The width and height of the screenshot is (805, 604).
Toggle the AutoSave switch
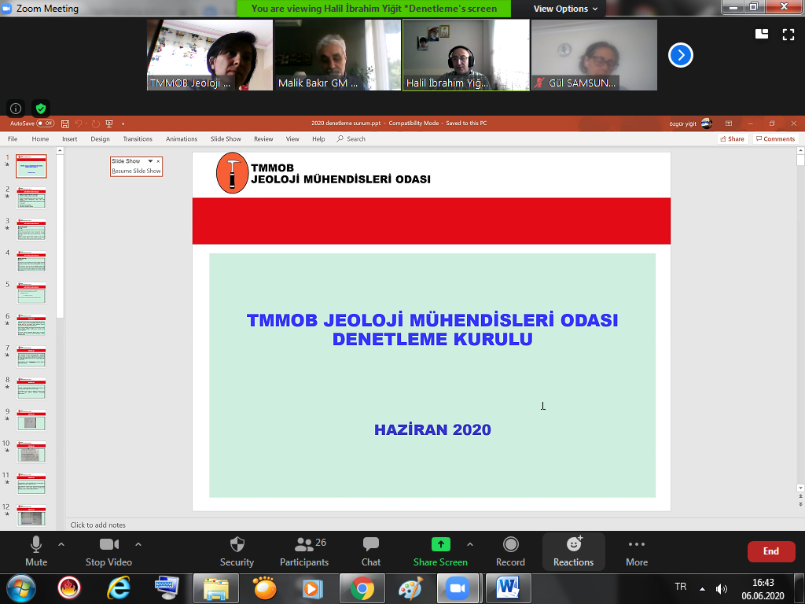46,123
